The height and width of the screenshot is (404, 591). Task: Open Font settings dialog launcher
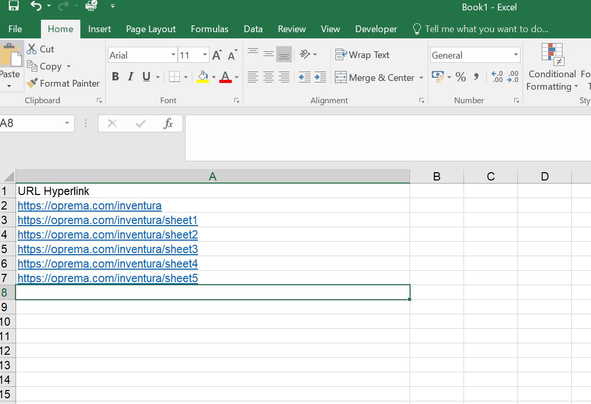pyautogui.click(x=237, y=100)
